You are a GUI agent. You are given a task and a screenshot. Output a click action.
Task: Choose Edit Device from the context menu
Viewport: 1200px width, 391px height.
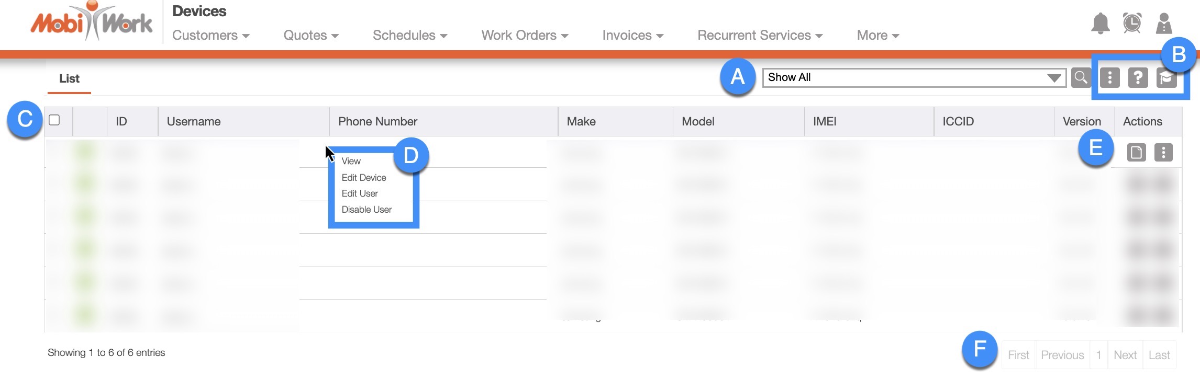(364, 178)
